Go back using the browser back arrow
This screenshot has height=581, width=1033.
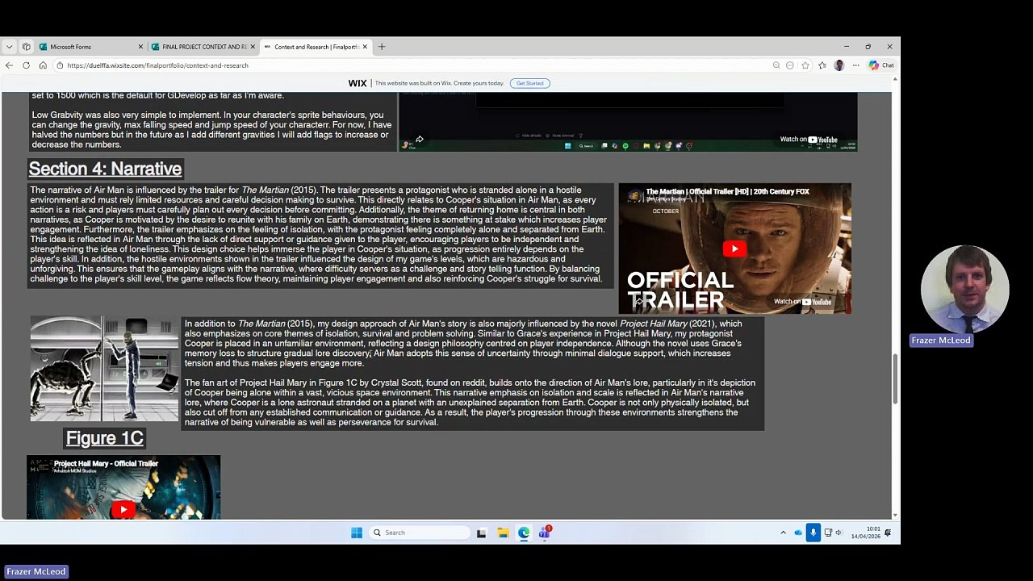coord(9,65)
